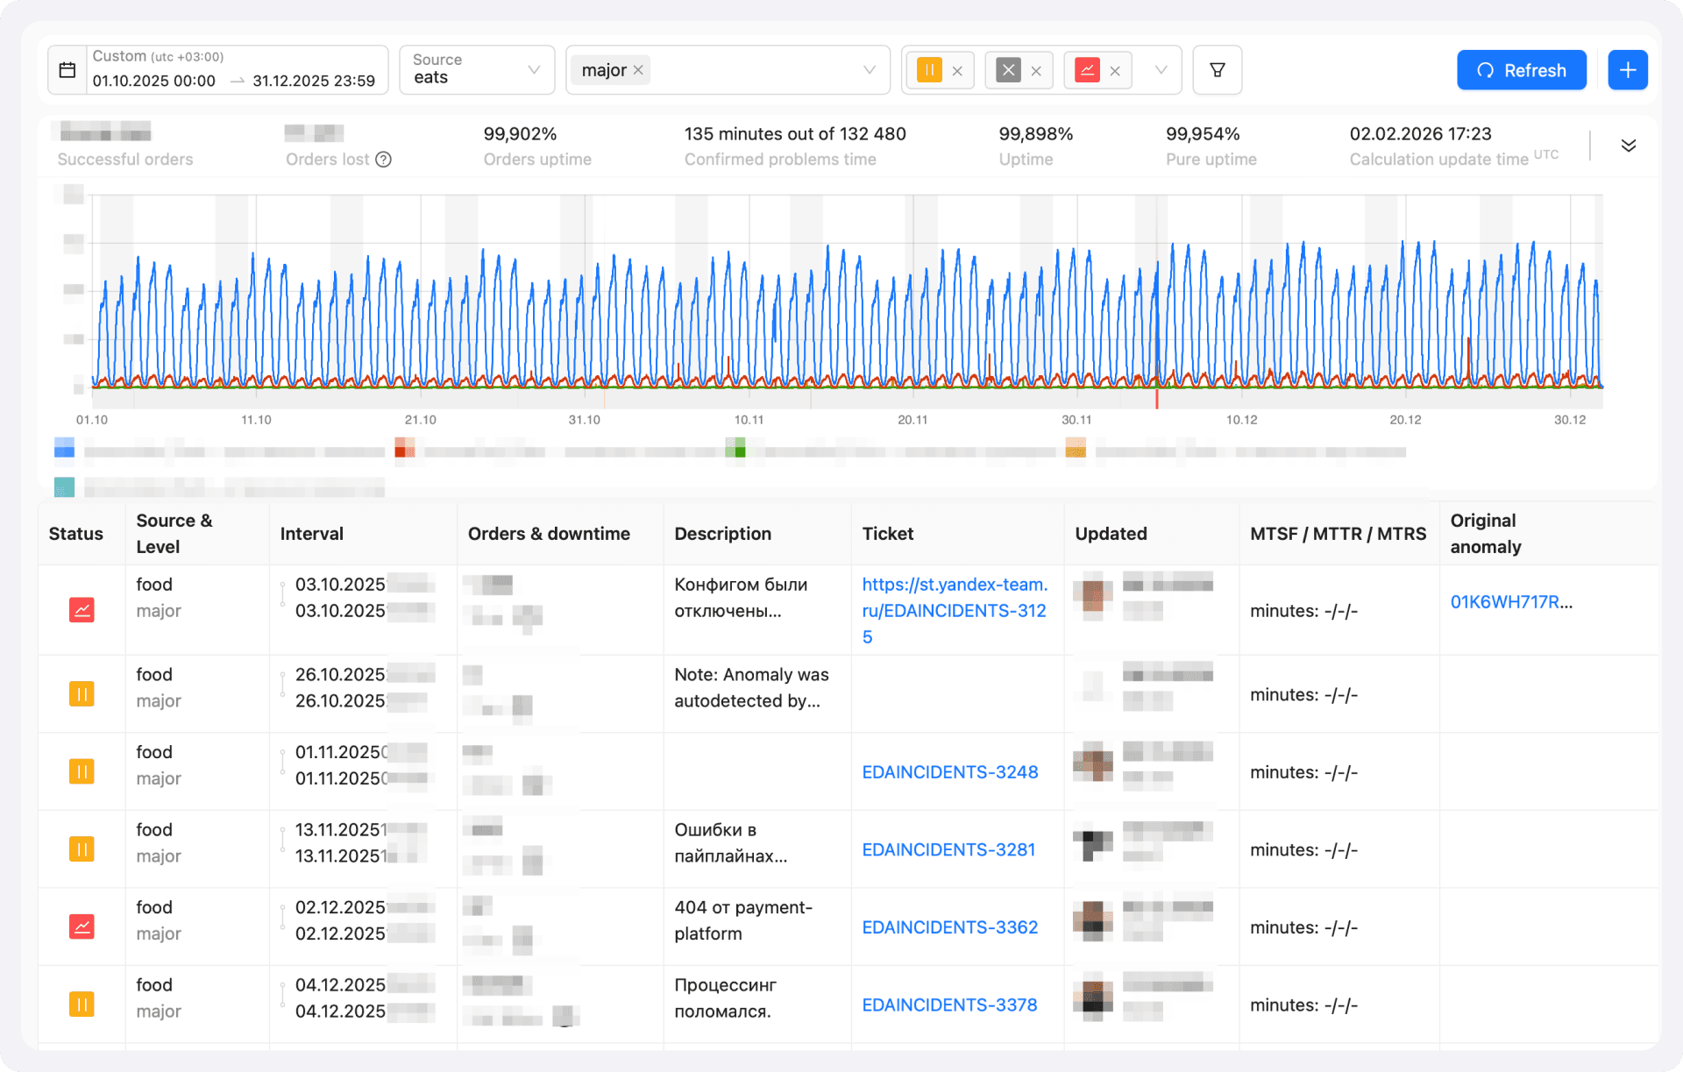Remove the orange pause status filter tag
The image size is (1683, 1072).
(957, 71)
